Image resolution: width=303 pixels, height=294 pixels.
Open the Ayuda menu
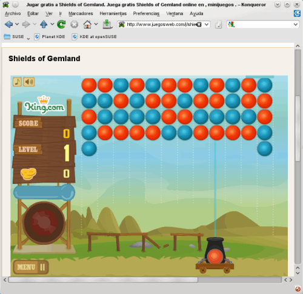pyautogui.click(x=196, y=13)
